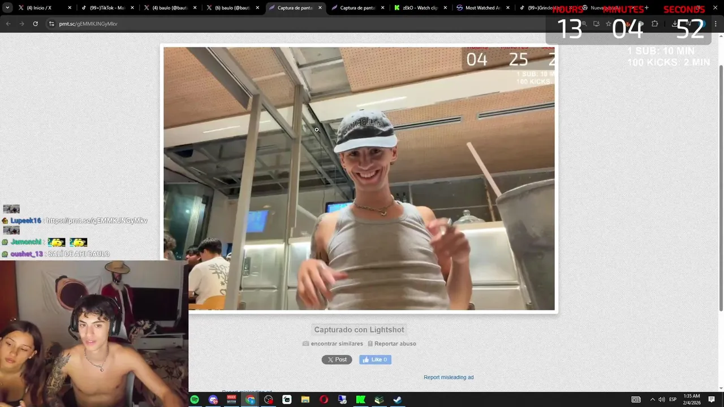This screenshot has width=724, height=407.
Task: Open the volume control in system tray
Action: 661,400
